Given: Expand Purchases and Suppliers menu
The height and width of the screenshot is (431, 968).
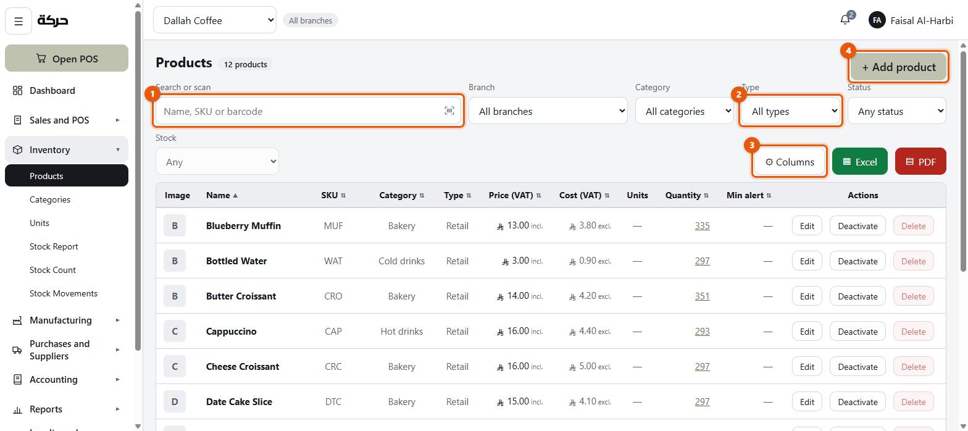Looking at the screenshot, I should (67, 350).
